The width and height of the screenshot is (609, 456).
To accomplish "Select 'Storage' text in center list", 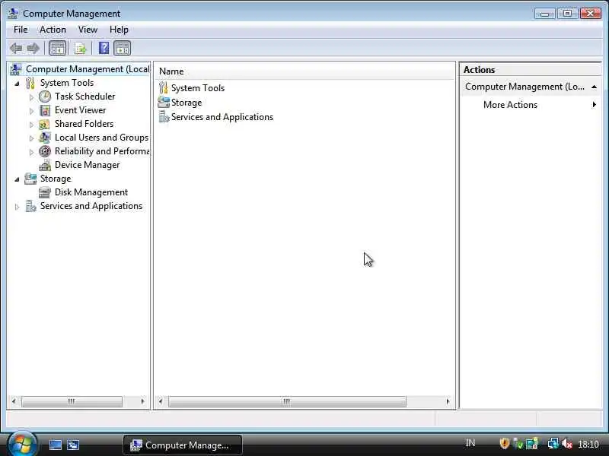I will pyautogui.click(x=187, y=103).
